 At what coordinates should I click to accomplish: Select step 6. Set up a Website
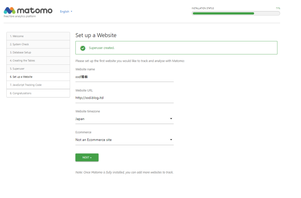tap(38, 77)
